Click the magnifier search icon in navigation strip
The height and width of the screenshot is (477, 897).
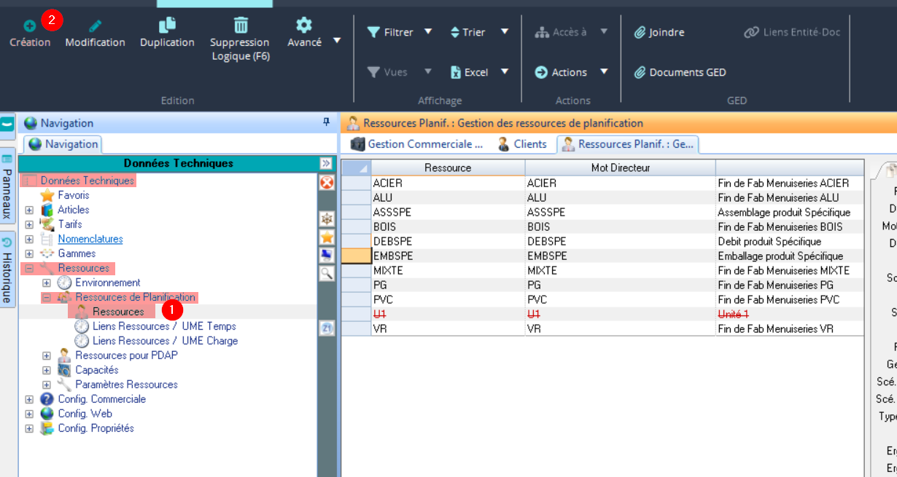pyautogui.click(x=327, y=273)
